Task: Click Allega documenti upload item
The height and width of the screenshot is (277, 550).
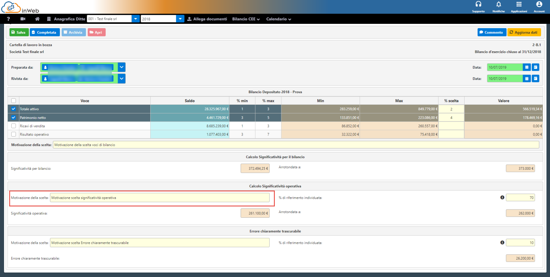Action: point(207,19)
